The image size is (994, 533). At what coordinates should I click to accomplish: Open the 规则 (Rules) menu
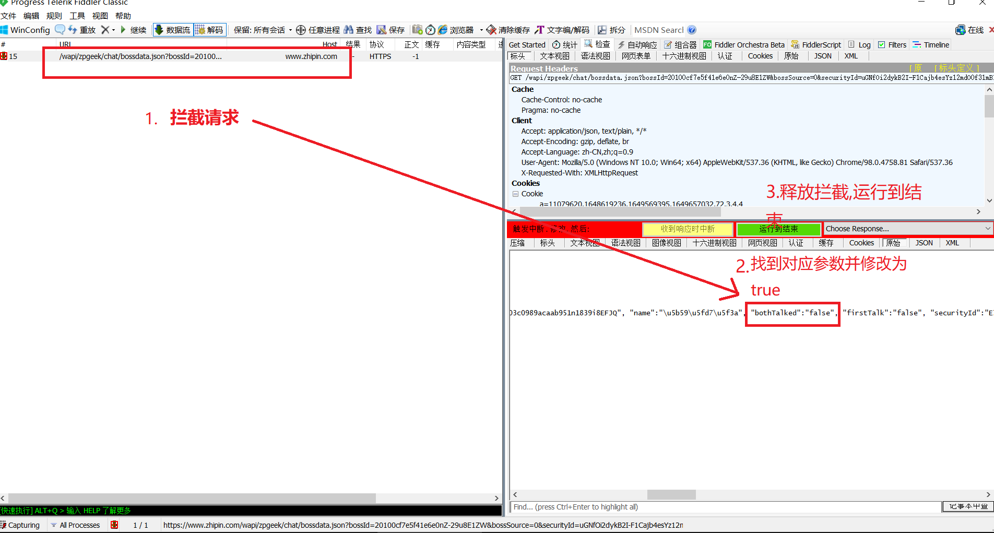click(54, 16)
